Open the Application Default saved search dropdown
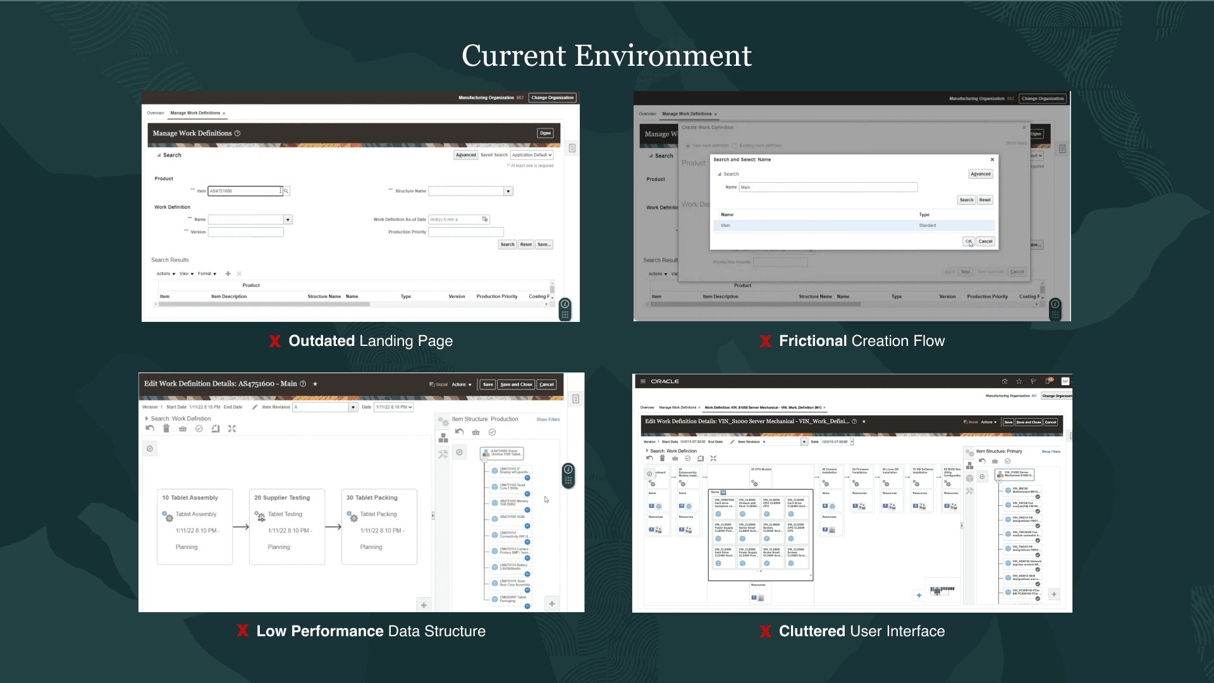Viewport: 1214px width, 683px height. coord(532,155)
